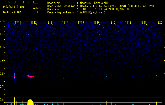This screenshot has height=105, width=165.
Task: Click the 1311 time marker
Action: pos(18,23)
